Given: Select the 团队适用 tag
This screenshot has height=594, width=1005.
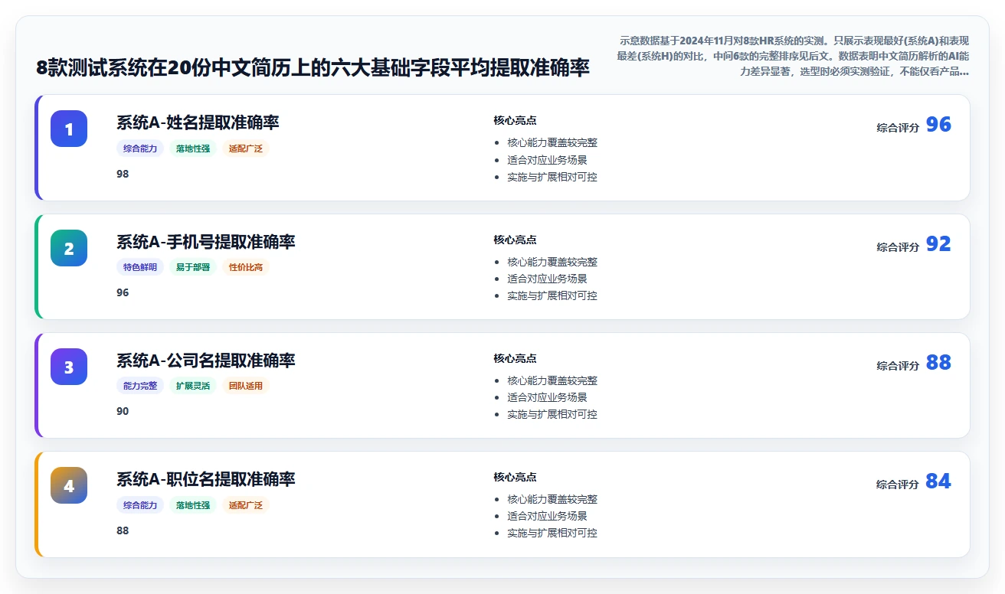Looking at the screenshot, I should pos(246,386).
